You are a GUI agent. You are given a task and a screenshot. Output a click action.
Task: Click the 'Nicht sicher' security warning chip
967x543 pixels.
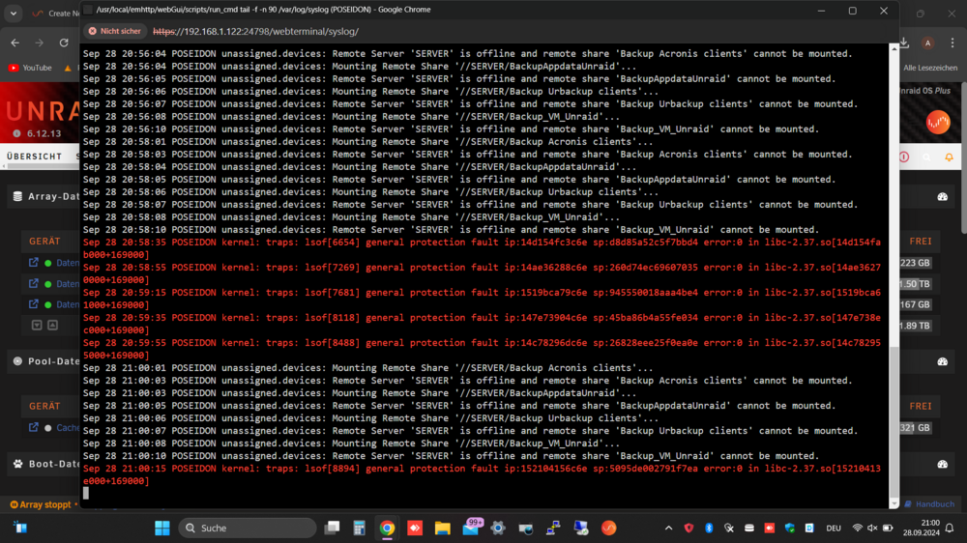pos(114,31)
